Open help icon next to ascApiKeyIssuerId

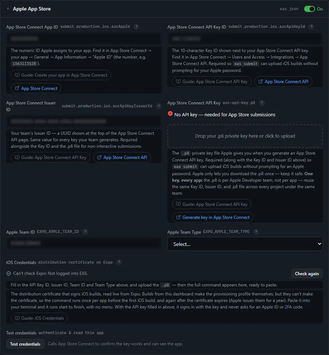159,106
